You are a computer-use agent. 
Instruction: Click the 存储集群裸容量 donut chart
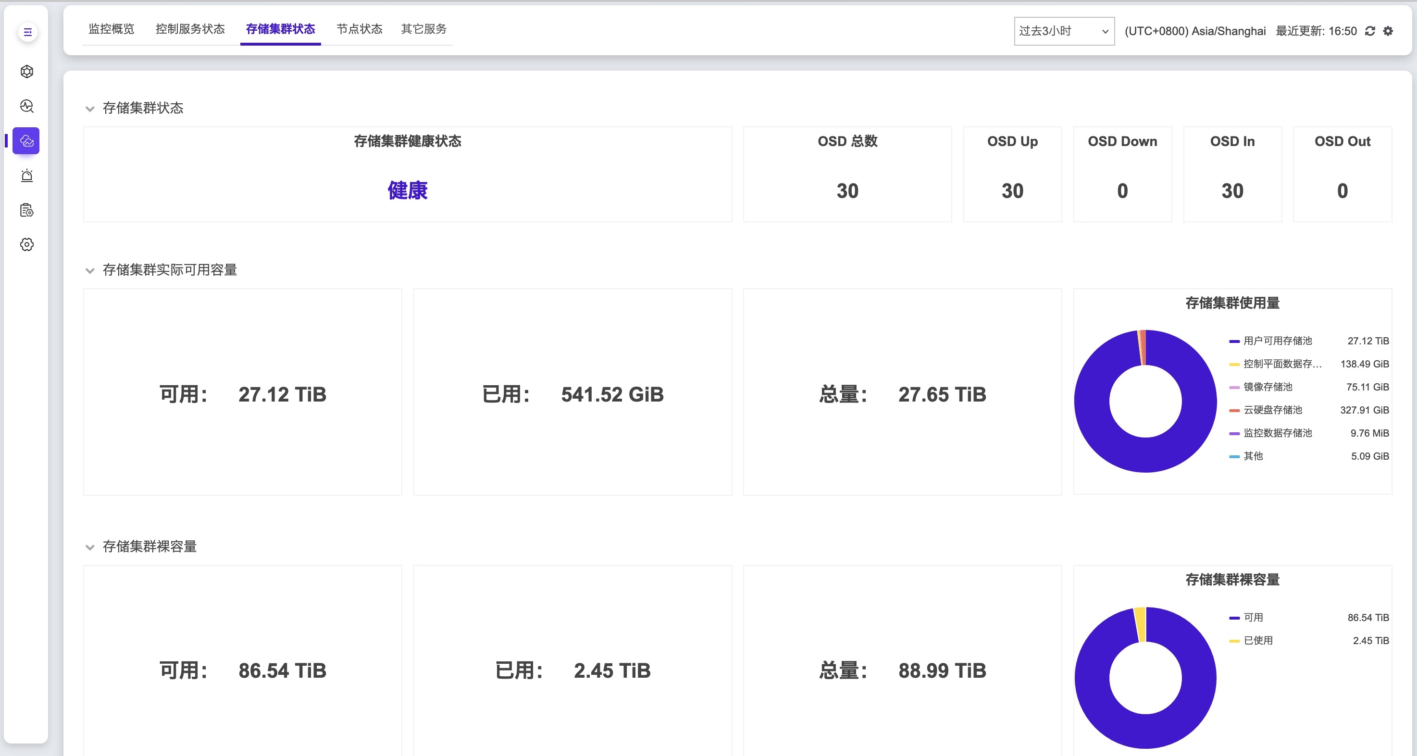coord(1145,678)
